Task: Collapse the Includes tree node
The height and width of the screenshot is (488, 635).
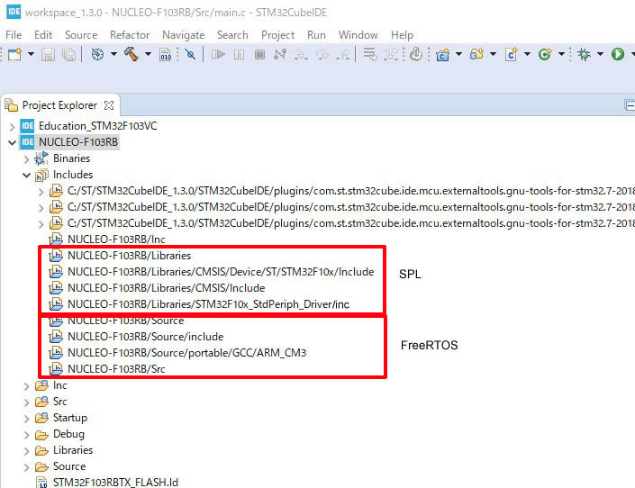Action: coord(26,175)
